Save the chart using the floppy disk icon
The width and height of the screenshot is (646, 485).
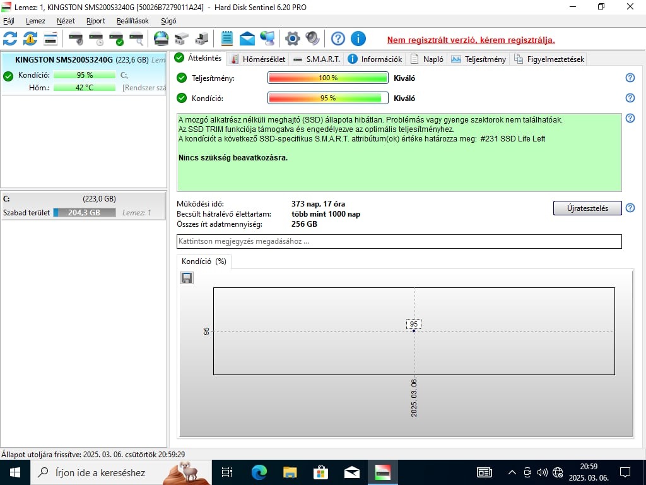tap(187, 278)
